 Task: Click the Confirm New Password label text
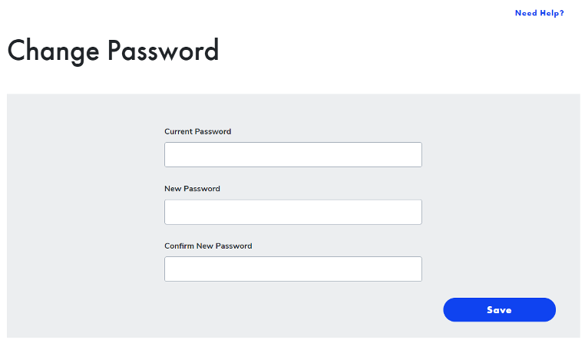click(x=208, y=246)
